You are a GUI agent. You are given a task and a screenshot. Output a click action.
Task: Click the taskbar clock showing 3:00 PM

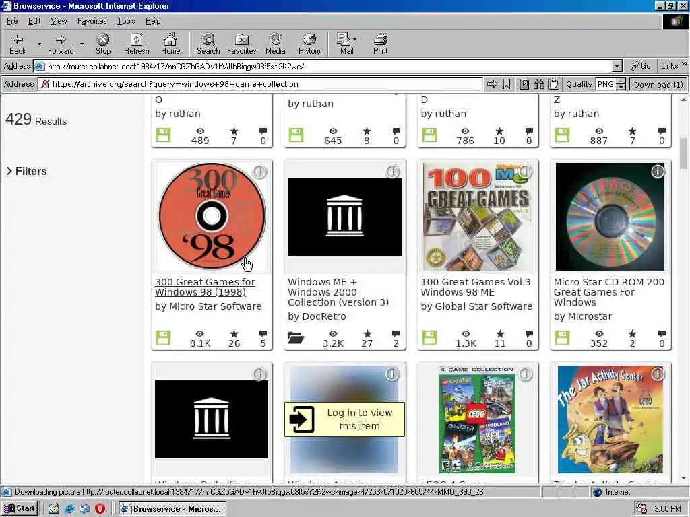(x=668, y=509)
